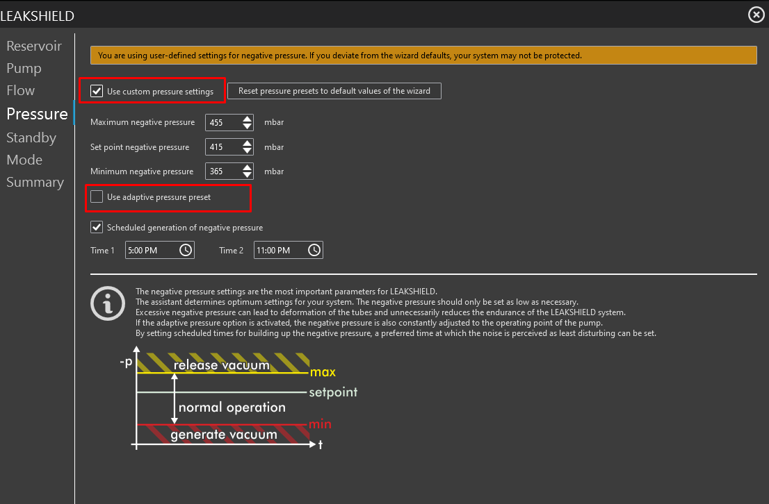Open the Standby section
The height and width of the screenshot is (504, 769).
click(x=31, y=138)
